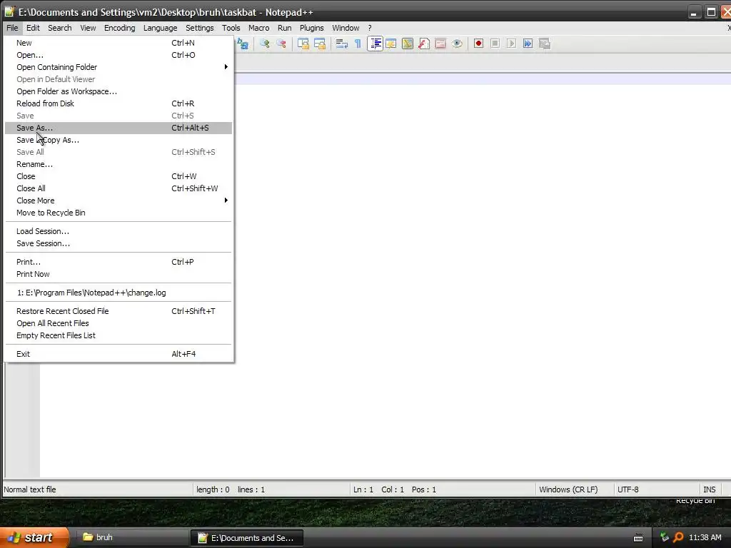Click the Zoom In magnifier icon
Viewport: 731px width, 548px height.
point(265,44)
